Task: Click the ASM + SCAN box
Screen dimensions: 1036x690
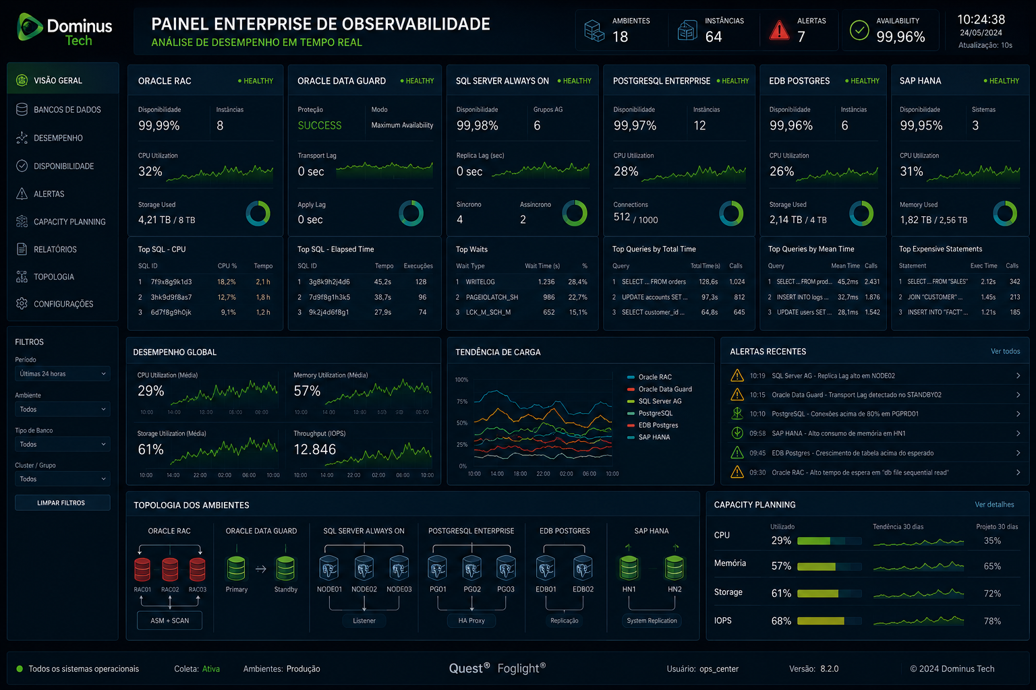Action: tap(169, 621)
